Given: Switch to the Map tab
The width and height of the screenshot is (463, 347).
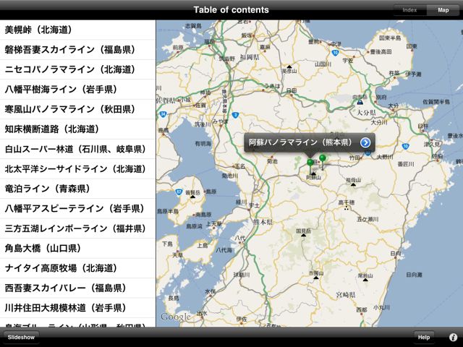Looking at the screenshot, I should pyautogui.click(x=443, y=10).
